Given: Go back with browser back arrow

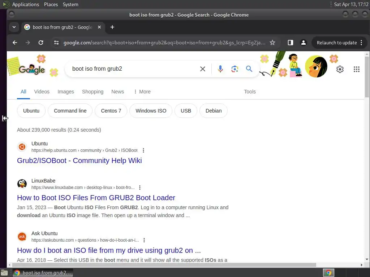Looking at the screenshot, I should (14, 43).
